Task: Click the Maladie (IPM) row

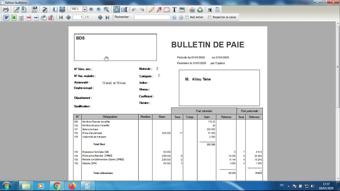Action: pyautogui.click(x=168, y=163)
